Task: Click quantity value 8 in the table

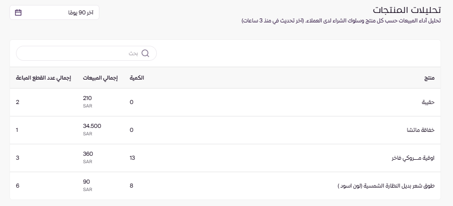Action: pyautogui.click(x=131, y=186)
